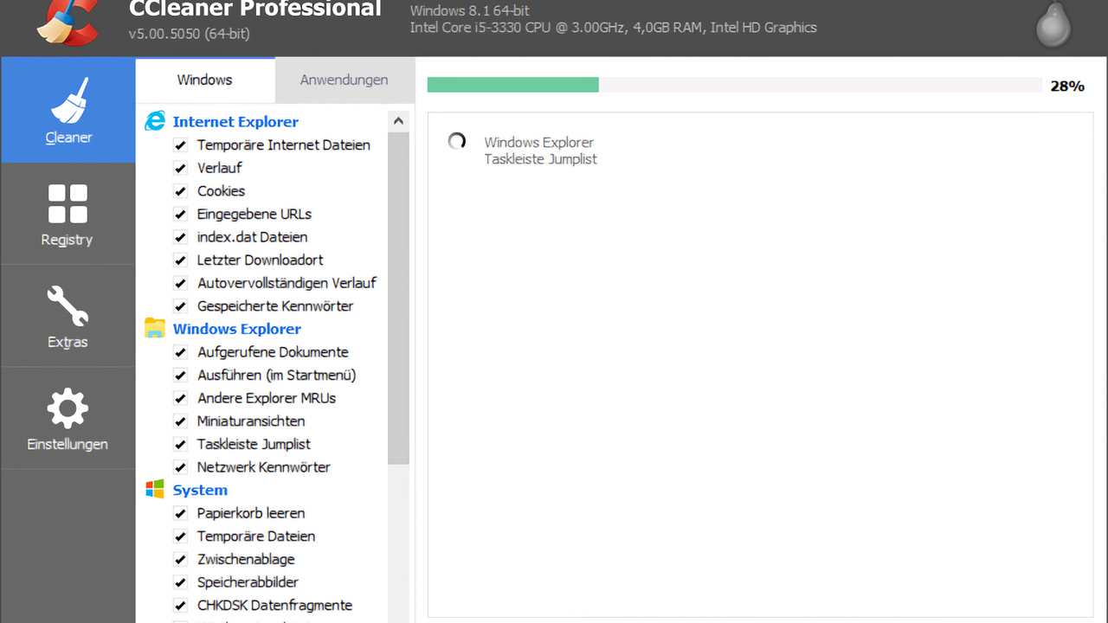Open Einstellungen settings section
The width and height of the screenshot is (1108, 623).
[x=68, y=418]
